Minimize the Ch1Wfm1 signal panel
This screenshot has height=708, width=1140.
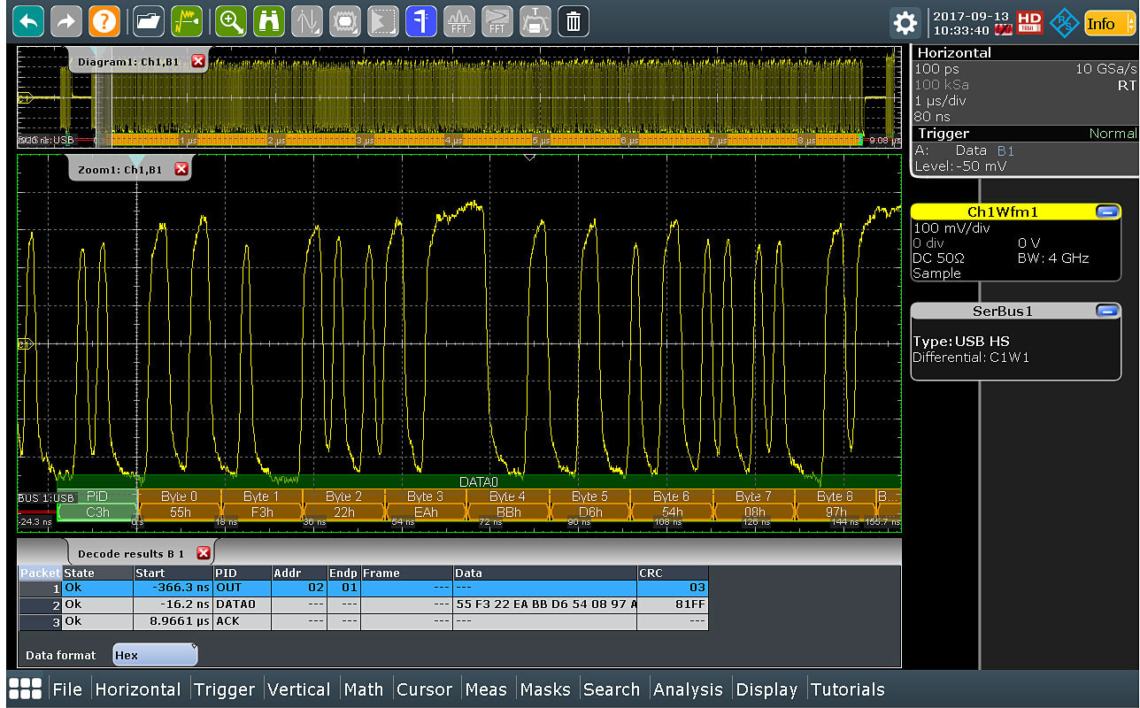point(1105,212)
